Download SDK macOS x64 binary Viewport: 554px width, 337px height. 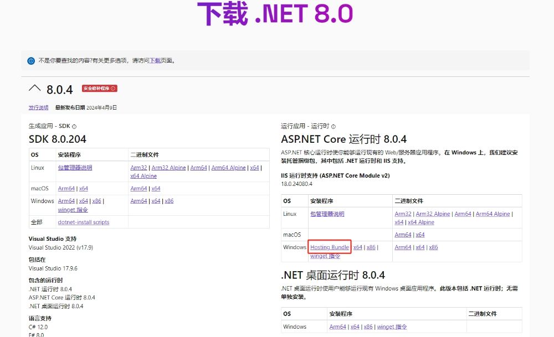pyautogui.click(x=156, y=189)
